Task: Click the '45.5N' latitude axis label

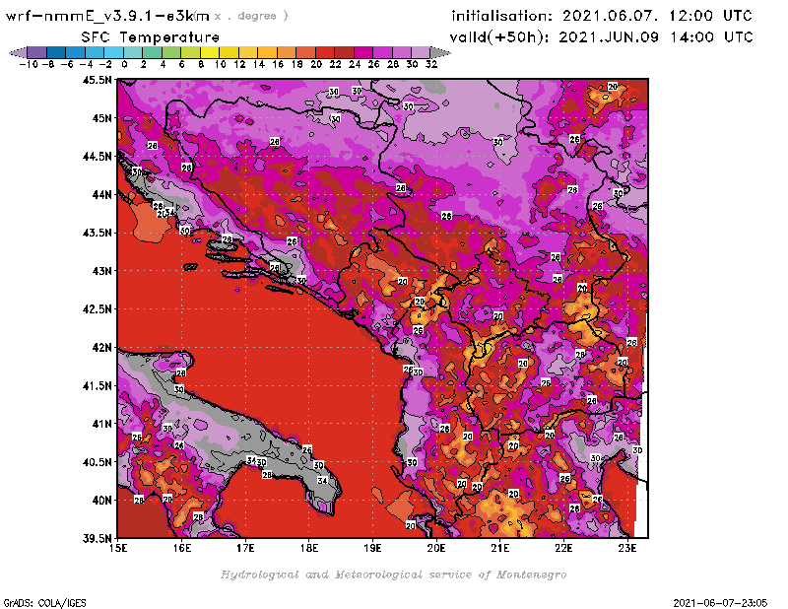Action: click(x=97, y=81)
